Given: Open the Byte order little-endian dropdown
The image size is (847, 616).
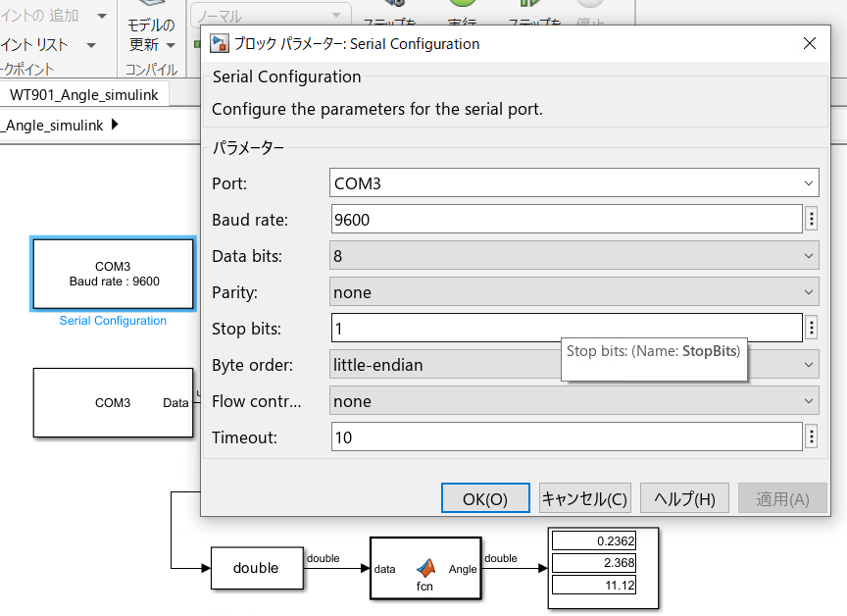Looking at the screenshot, I should (x=573, y=364).
